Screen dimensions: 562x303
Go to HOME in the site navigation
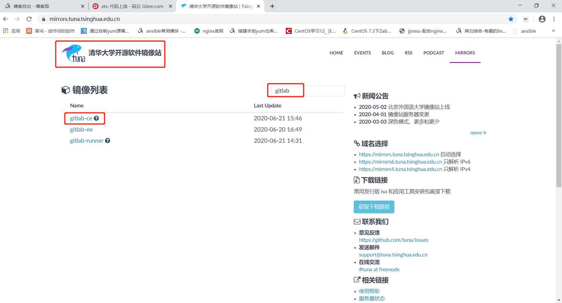click(x=336, y=53)
